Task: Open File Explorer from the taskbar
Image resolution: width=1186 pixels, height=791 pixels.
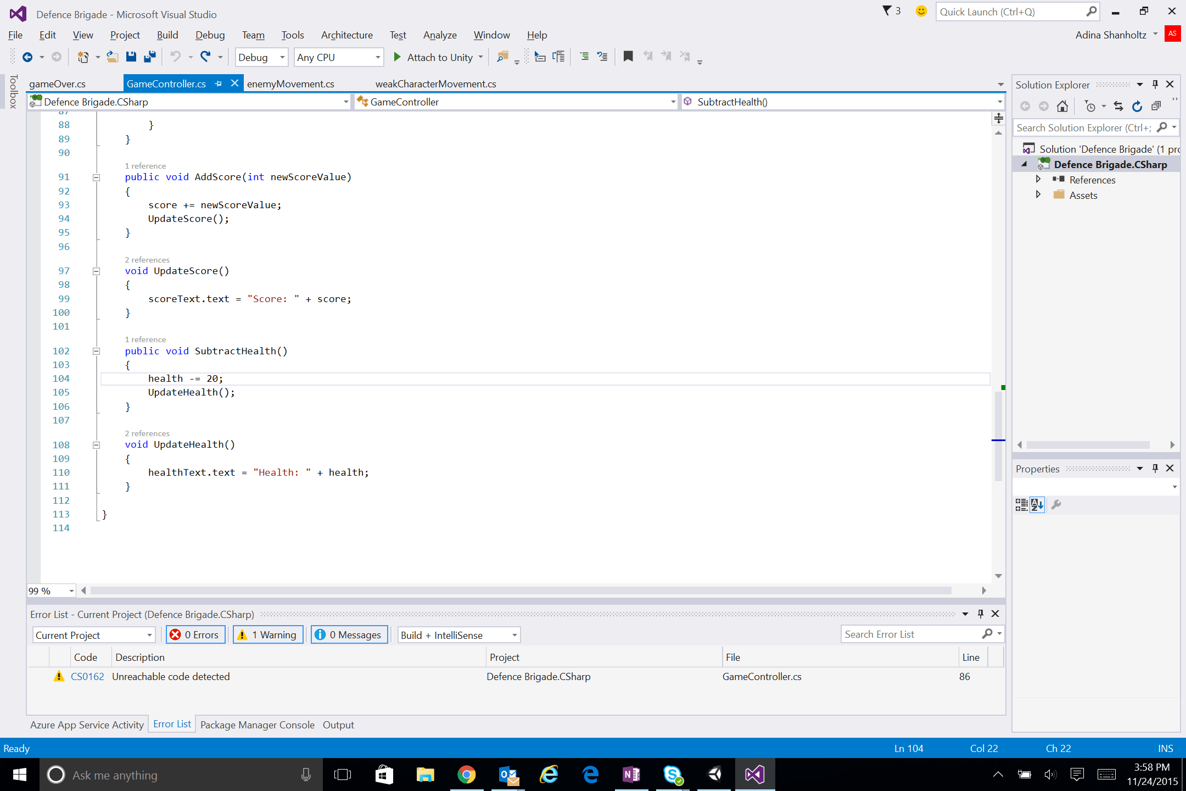Action: [425, 775]
